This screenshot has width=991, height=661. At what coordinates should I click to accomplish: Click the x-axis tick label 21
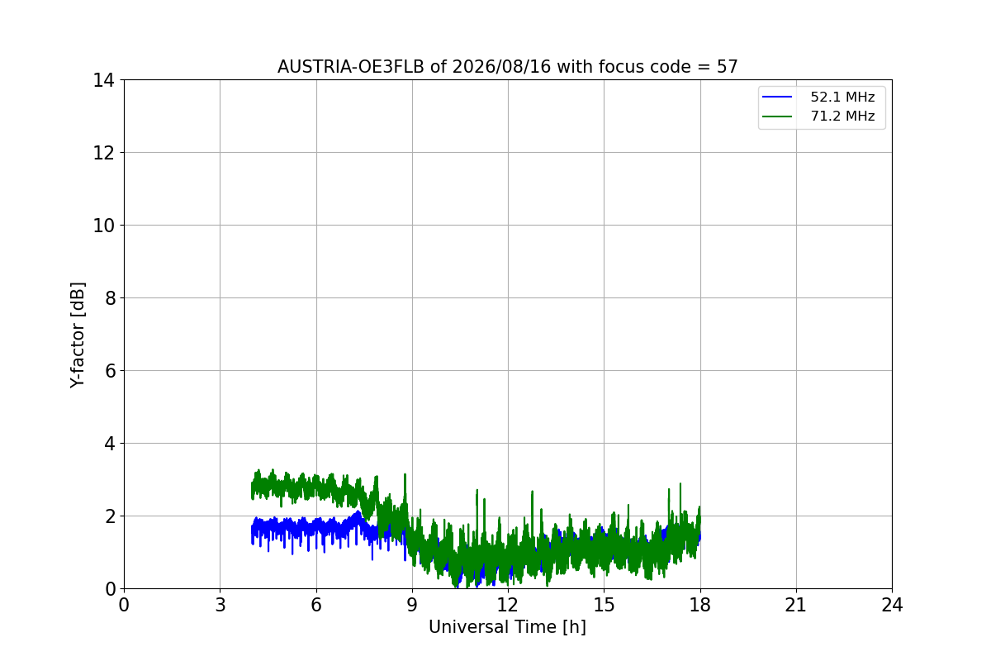pos(796,605)
